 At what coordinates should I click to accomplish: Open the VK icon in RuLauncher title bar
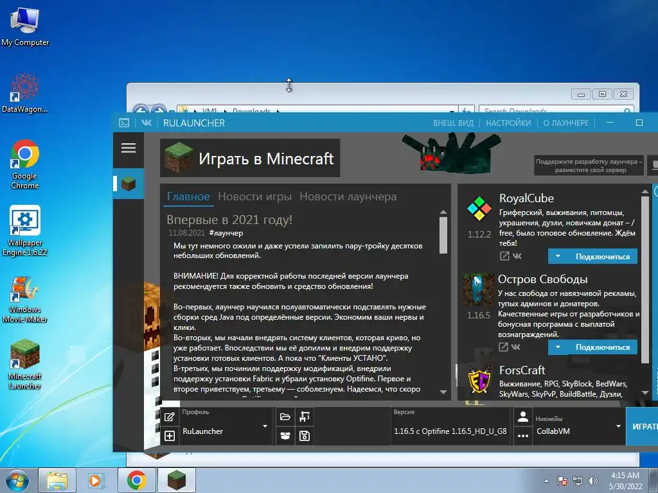[x=147, y=123]
